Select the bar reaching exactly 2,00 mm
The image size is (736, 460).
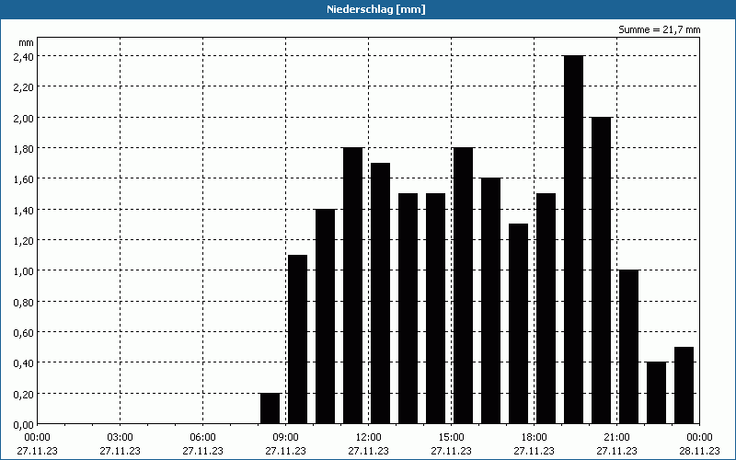tap(602, 270)
